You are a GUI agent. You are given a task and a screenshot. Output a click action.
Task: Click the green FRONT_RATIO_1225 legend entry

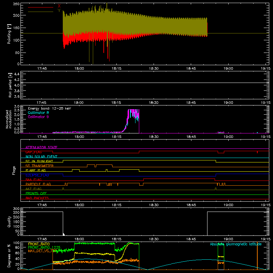click(44, 247)
